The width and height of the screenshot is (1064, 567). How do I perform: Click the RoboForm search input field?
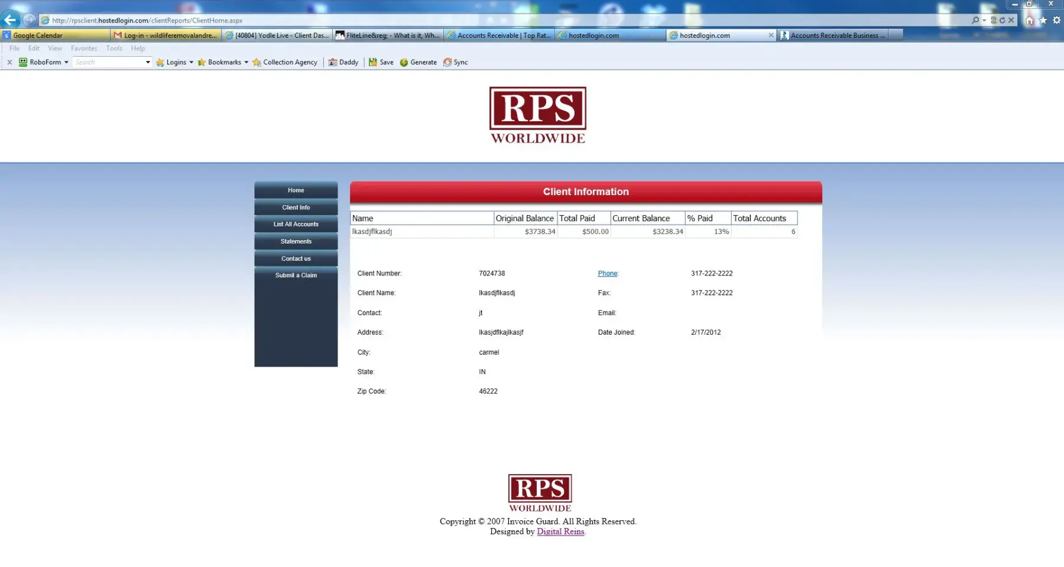(x=108, y=62)
